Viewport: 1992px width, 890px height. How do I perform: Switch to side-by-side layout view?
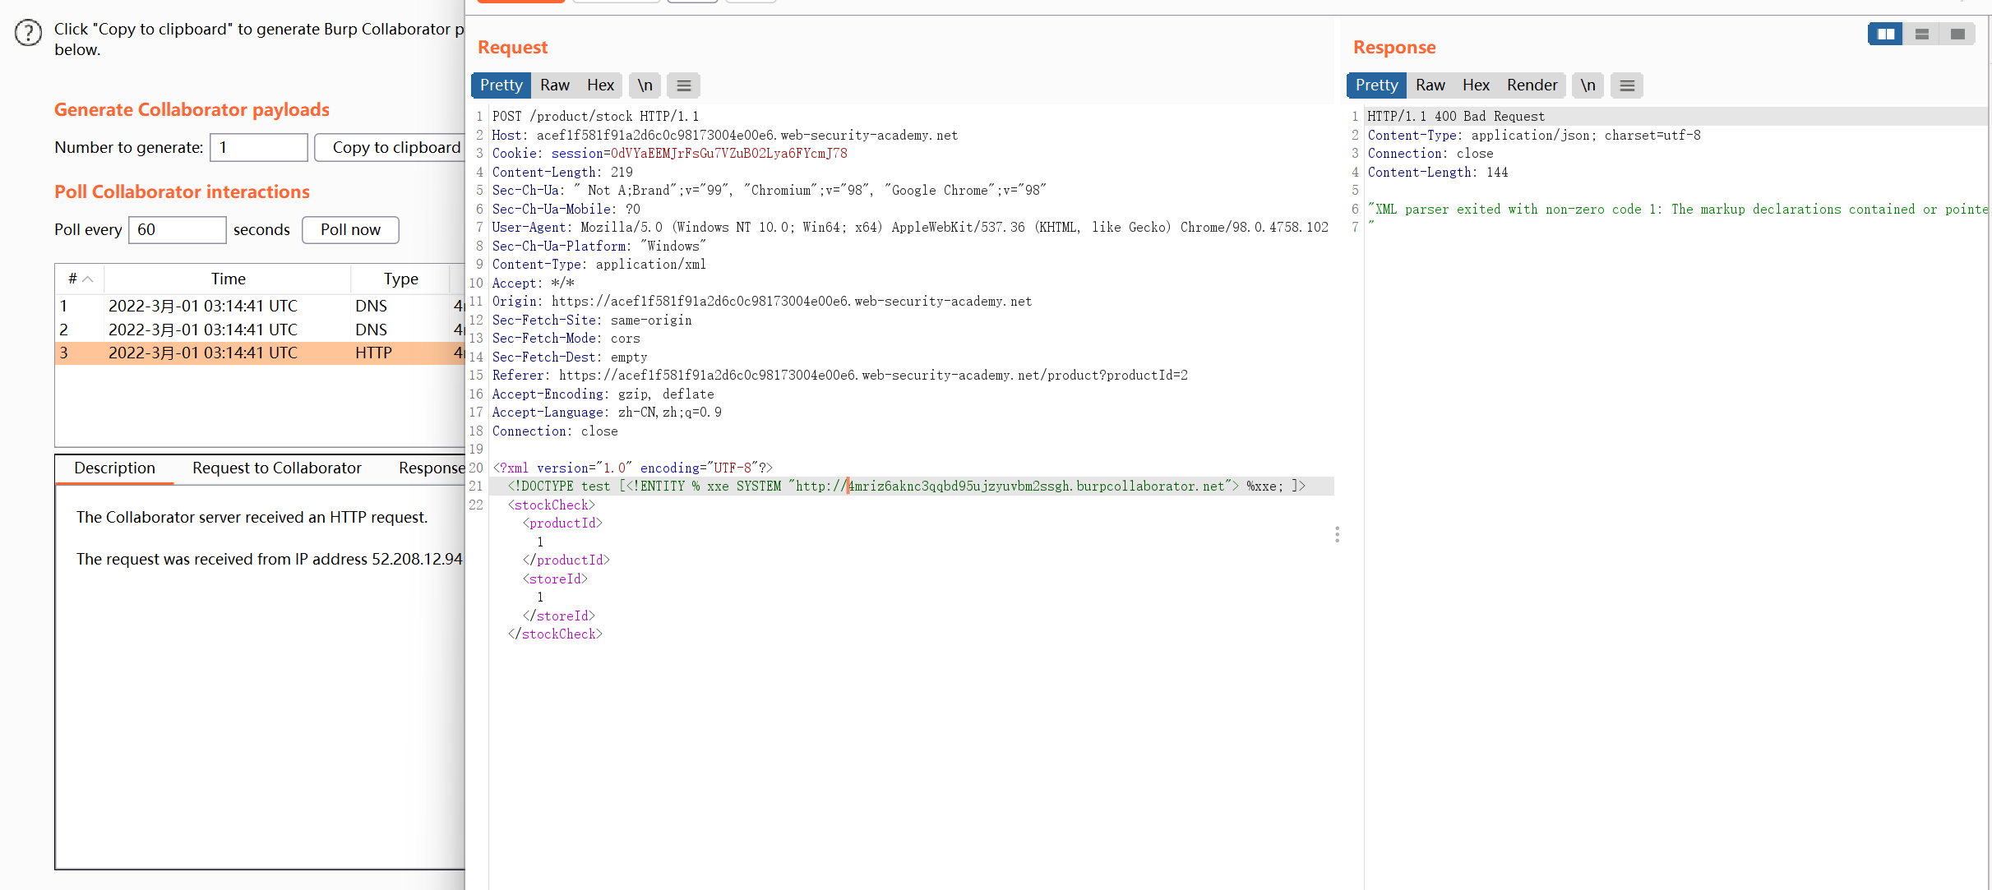click(x=1885, y=34)
